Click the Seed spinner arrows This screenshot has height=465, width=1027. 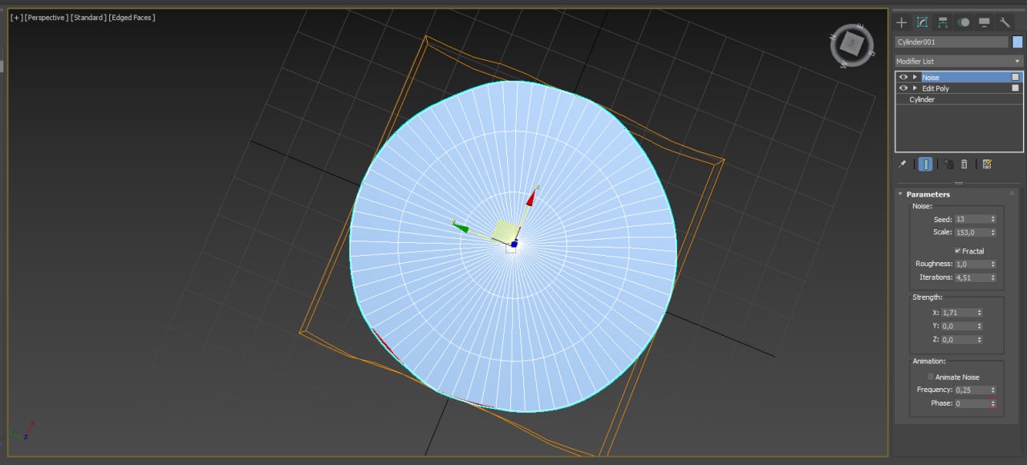coord(993,219)
